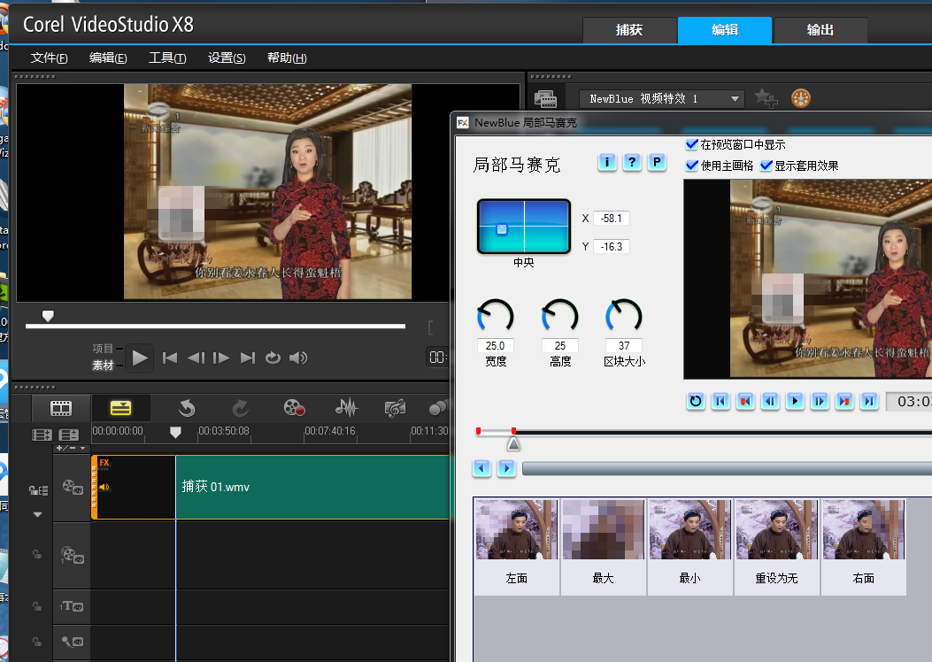Viewport: 932px width, 662px height.
Task: Toggle 显示套用效果 checkbox
Action: tap(766, 165)
